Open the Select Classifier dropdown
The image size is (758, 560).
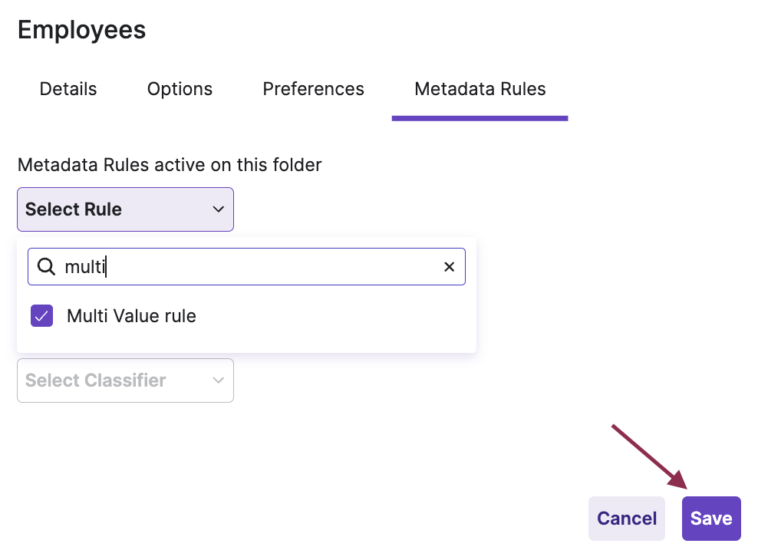125,380
